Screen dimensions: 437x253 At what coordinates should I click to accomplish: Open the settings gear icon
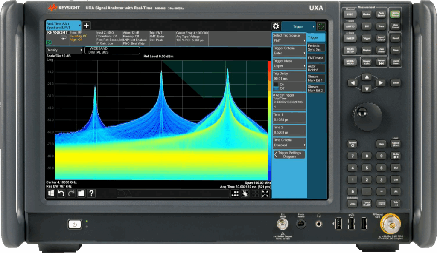pyautogui.click(x=276, y=26)
